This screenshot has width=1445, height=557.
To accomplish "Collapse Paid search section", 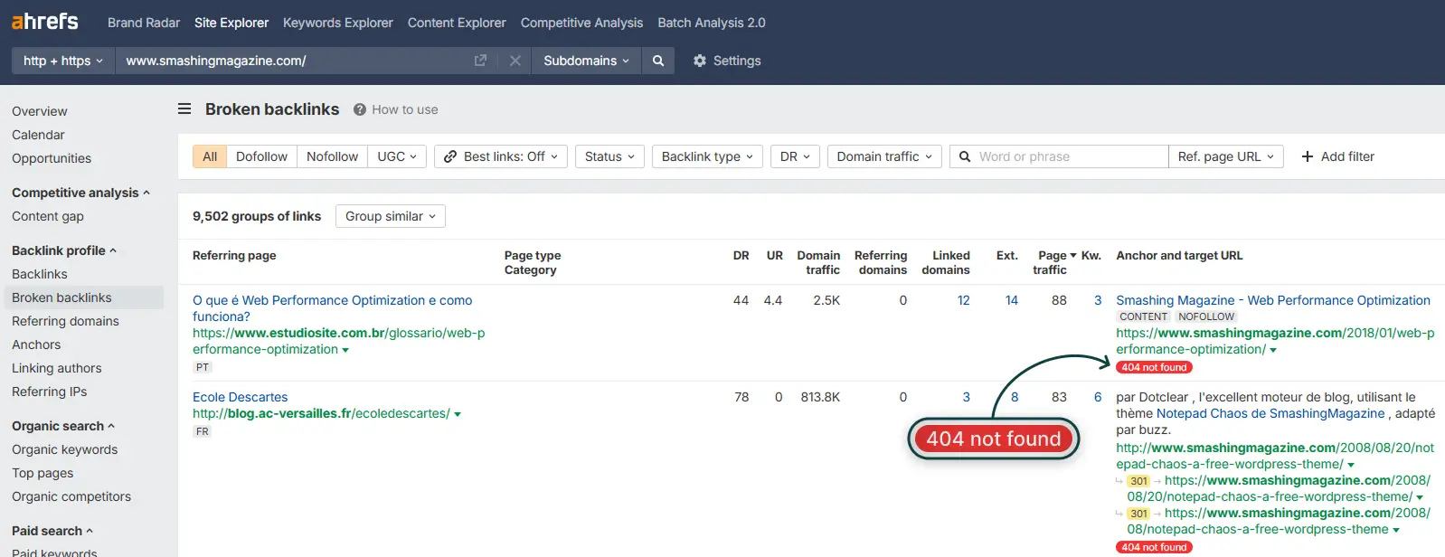I will click(52, 531).
